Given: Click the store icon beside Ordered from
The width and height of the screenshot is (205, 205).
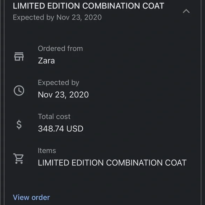Looking at the screenshot, I should coord(19,57).
